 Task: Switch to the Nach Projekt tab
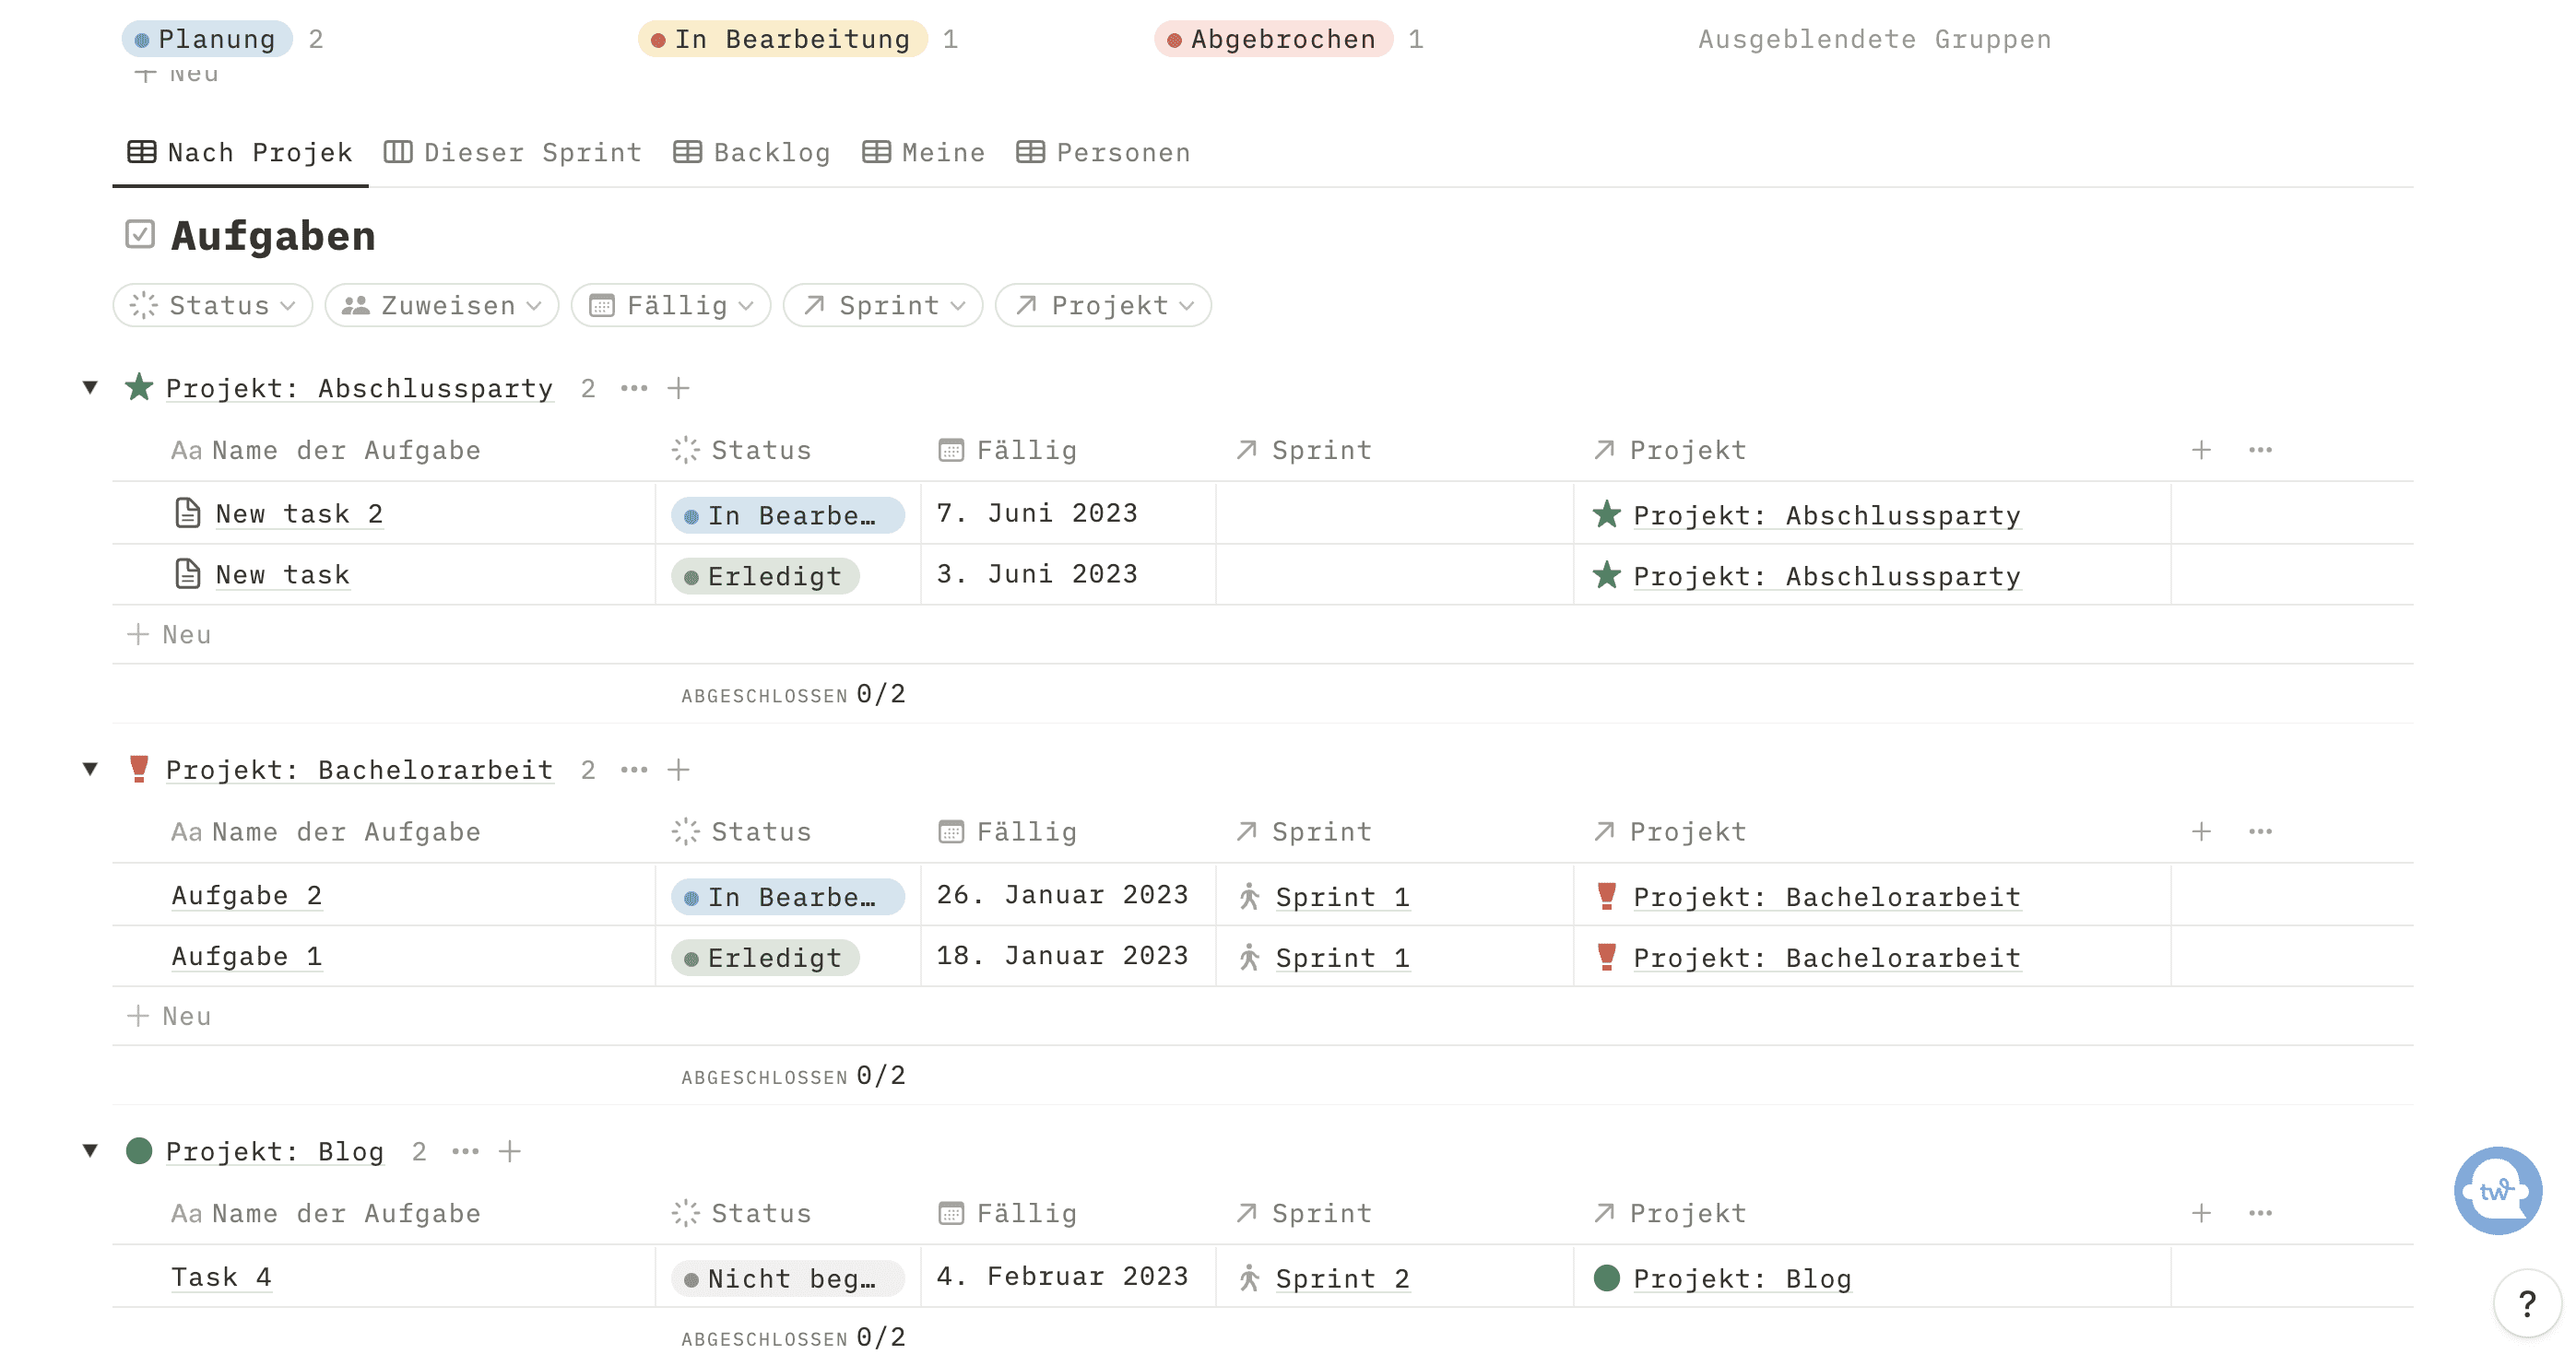240,153
